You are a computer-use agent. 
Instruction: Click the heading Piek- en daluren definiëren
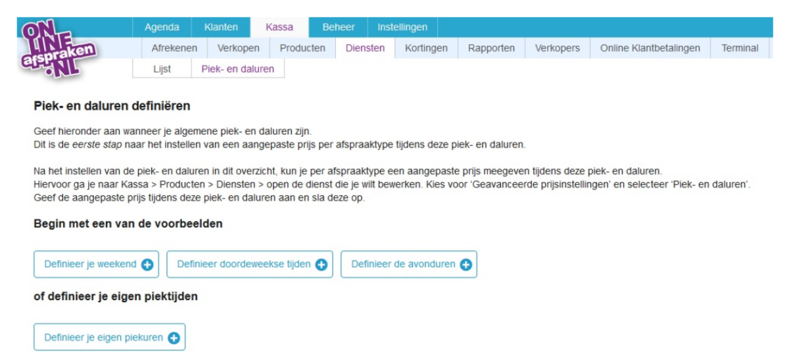(x=112, y=105)
